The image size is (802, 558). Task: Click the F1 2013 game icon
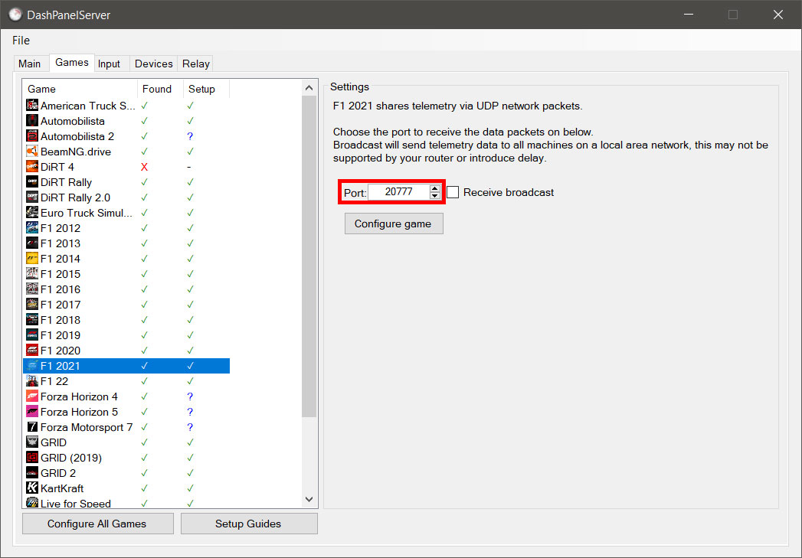(32, 243)
